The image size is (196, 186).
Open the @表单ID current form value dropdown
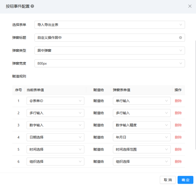point(55,101)
